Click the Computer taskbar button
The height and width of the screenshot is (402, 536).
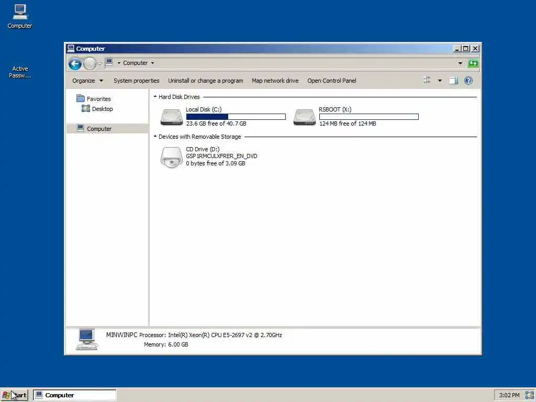tap(74, 395)
